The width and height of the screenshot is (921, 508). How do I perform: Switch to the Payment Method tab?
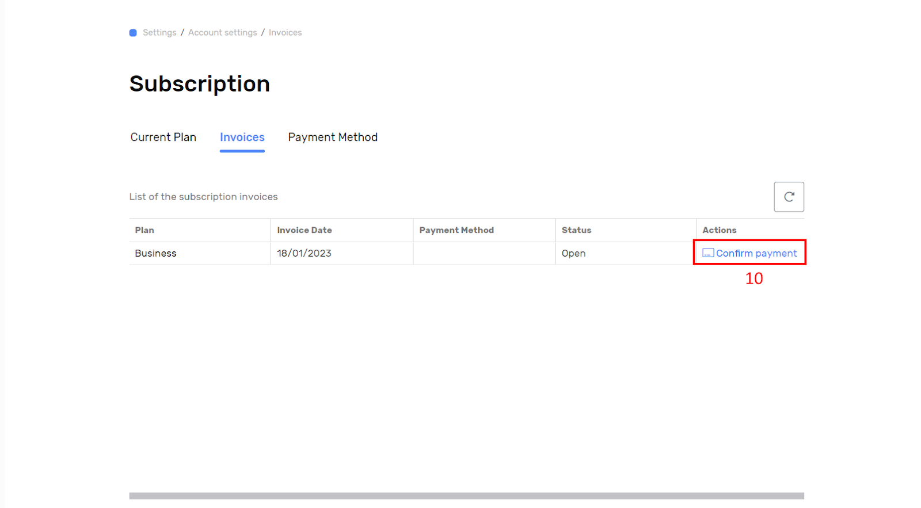(333, 137)
